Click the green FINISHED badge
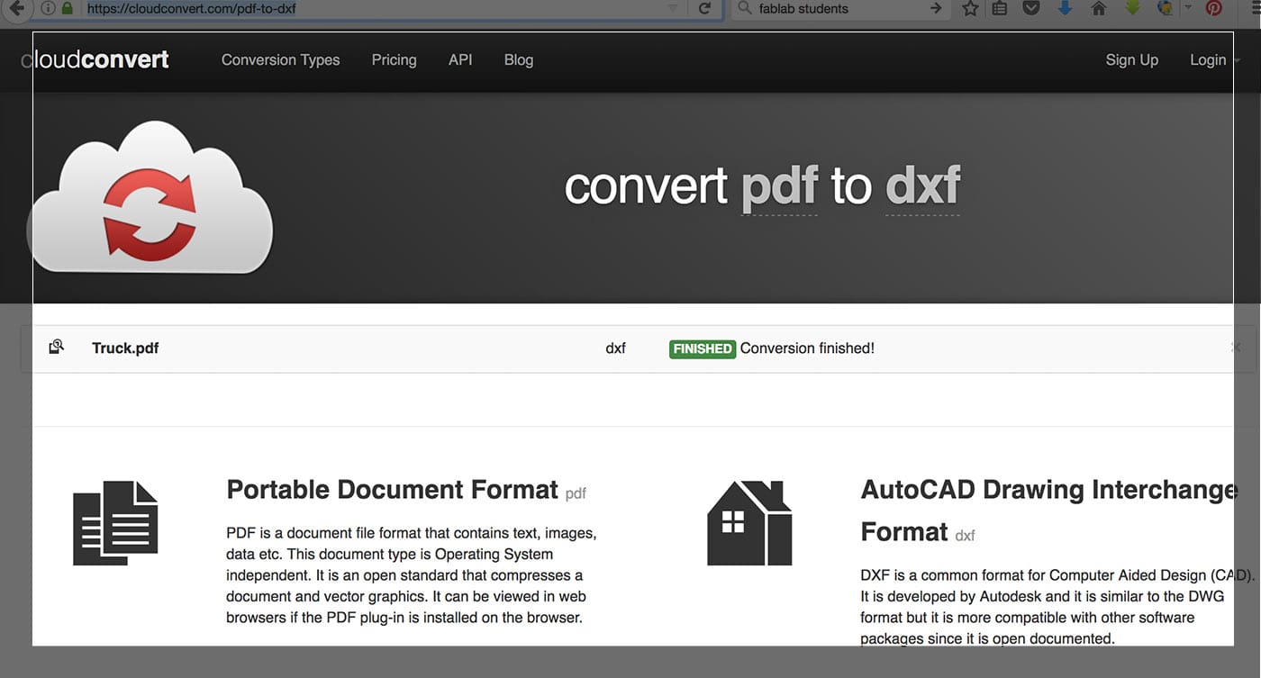 [x=703, y=348]
